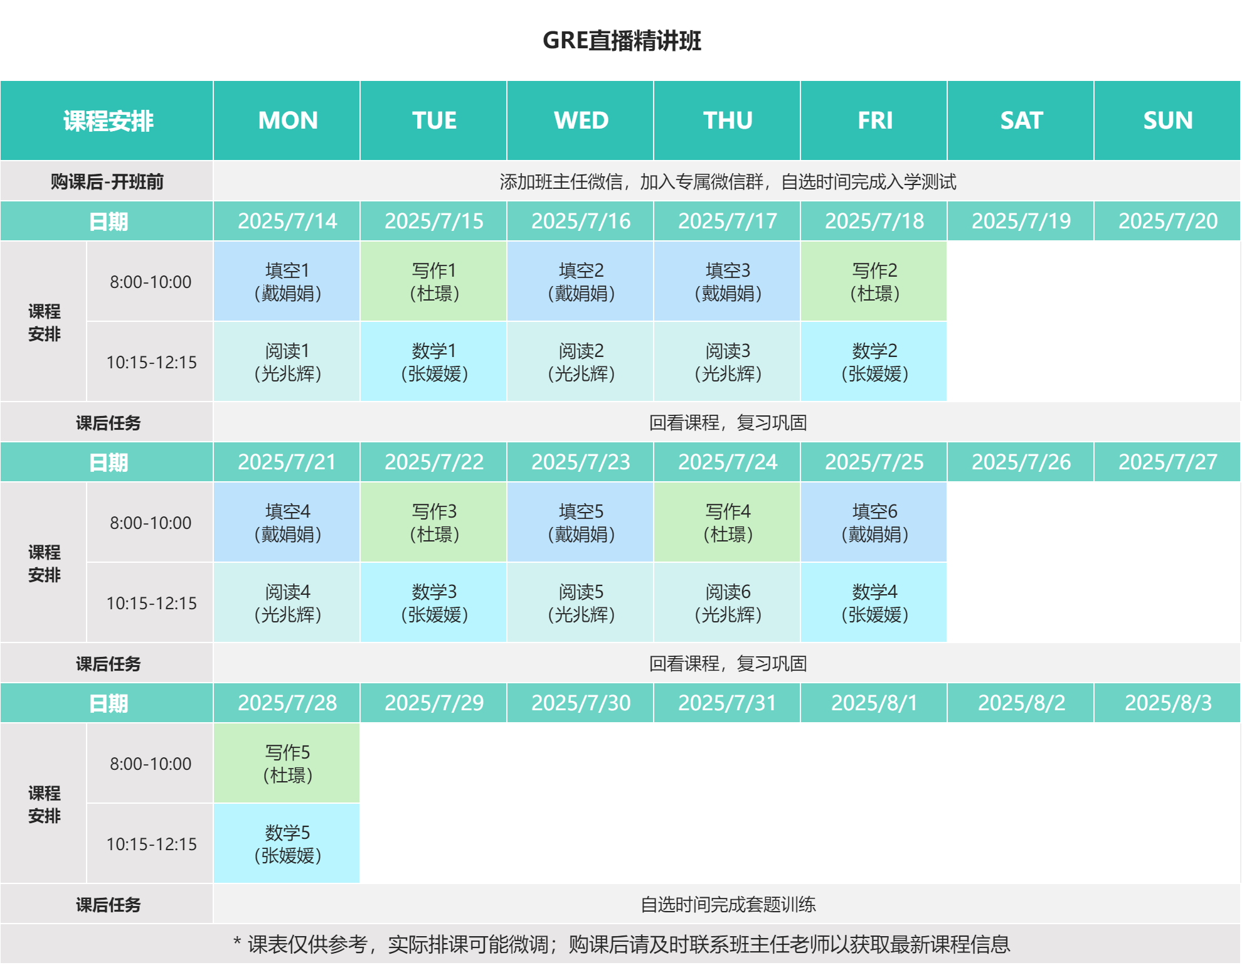This screenshot has height=965, width=1242.
Task: Select the 填空1 (戴娟娟) class cell
Action: pos(287,282)
